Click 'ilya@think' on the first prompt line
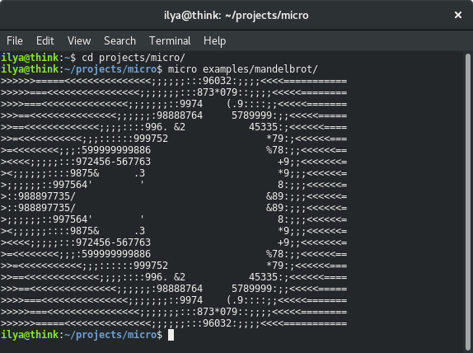 pos(30,58)
